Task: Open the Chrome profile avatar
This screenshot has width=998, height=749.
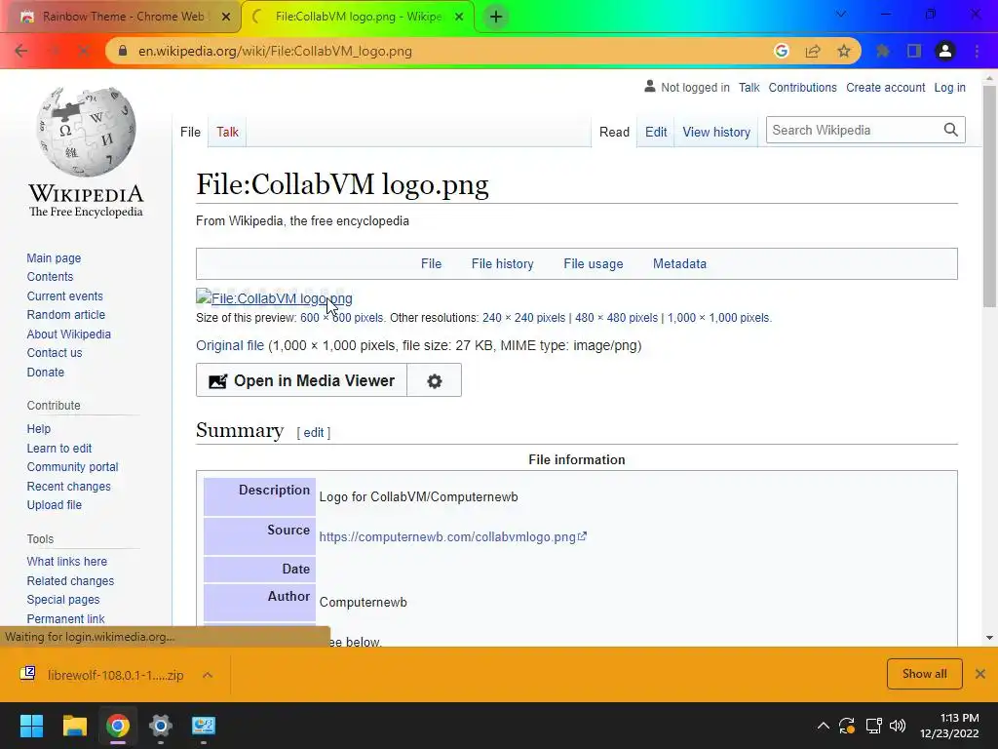Action: [x=945, y=51]
